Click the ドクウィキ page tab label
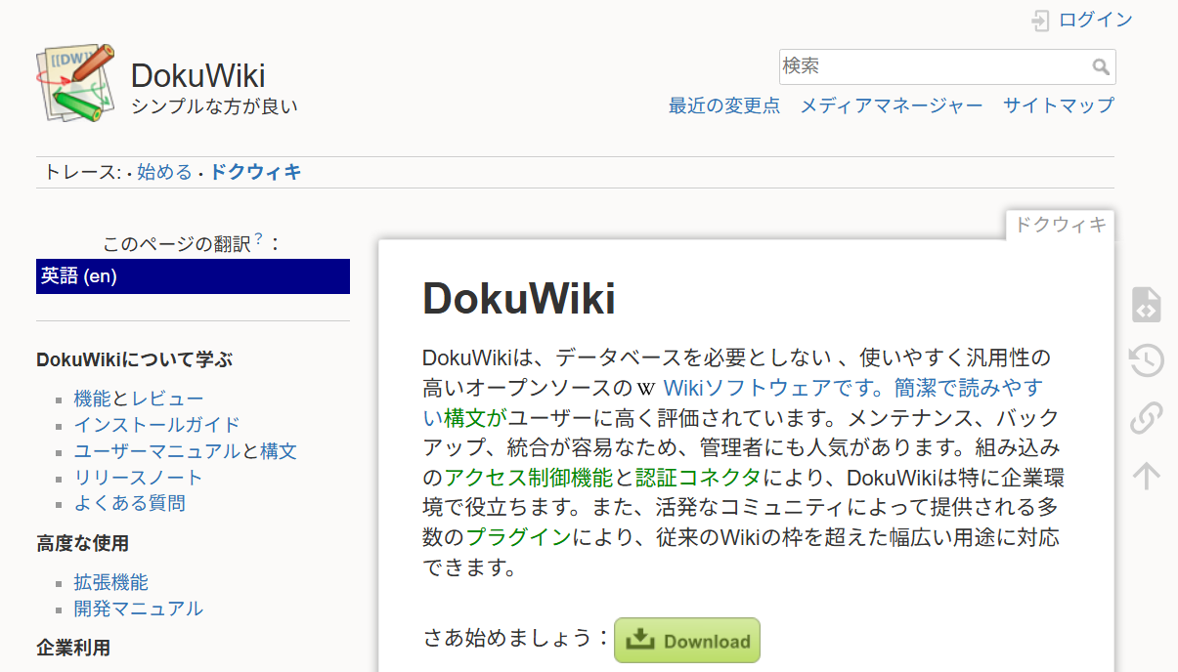1178x672 pixels. click(x=1061, y=225)
